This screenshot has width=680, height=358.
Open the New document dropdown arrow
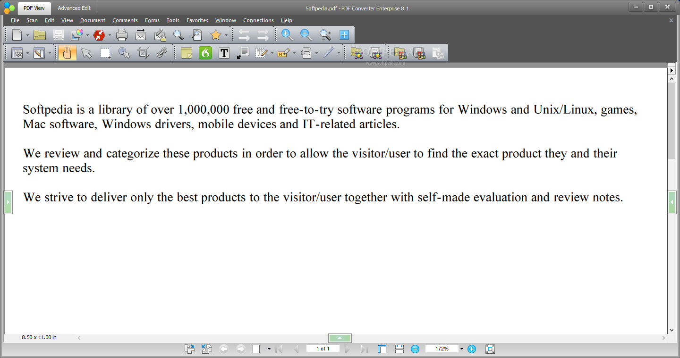click(x=27, y=35)
